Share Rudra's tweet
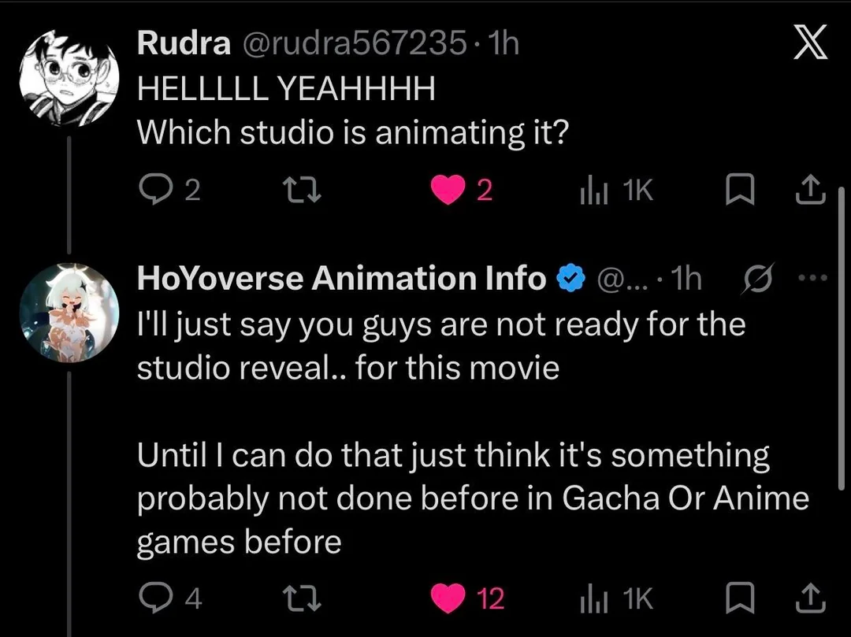Image resolution: width=851 pixels, height=637 pixels. [810, 189]
